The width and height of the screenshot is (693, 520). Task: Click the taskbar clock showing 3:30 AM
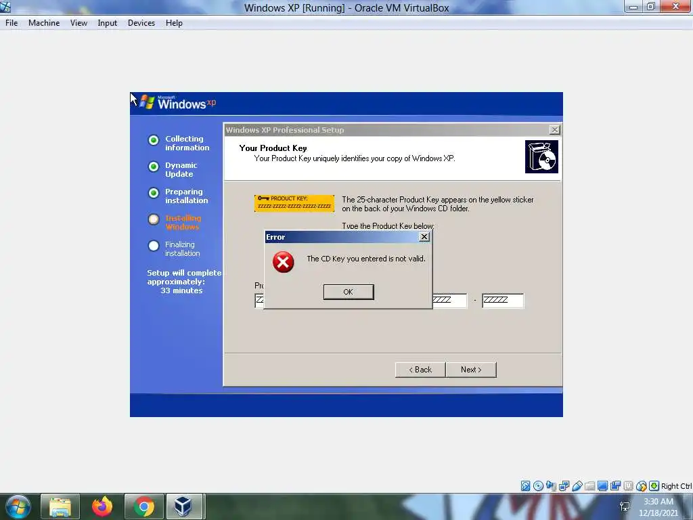pos(658,507)
